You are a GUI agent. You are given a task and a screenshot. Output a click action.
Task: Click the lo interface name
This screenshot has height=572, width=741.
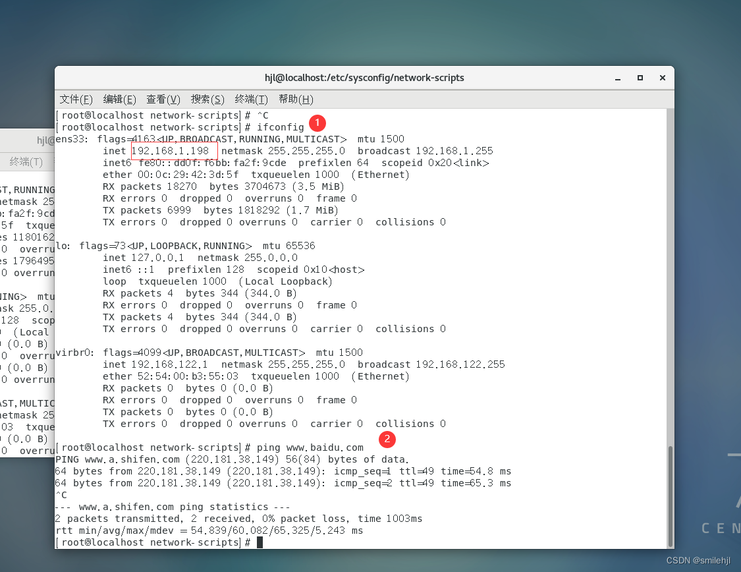pyautogui.click(x=63, y=246)
